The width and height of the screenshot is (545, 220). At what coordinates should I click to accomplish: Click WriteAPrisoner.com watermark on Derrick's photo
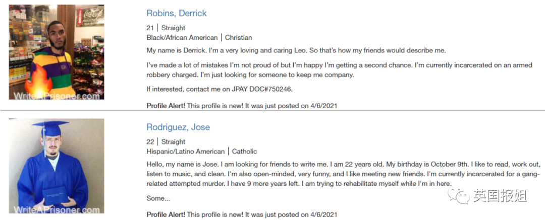tap(57, 96)
